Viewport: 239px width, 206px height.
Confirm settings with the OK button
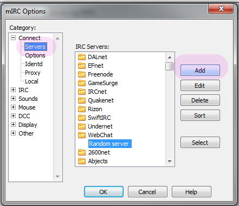coord(104,192)
